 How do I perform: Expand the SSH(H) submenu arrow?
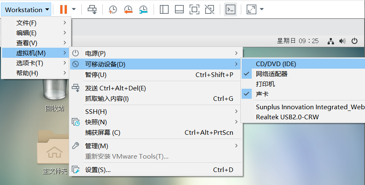[x=236, y=111]
